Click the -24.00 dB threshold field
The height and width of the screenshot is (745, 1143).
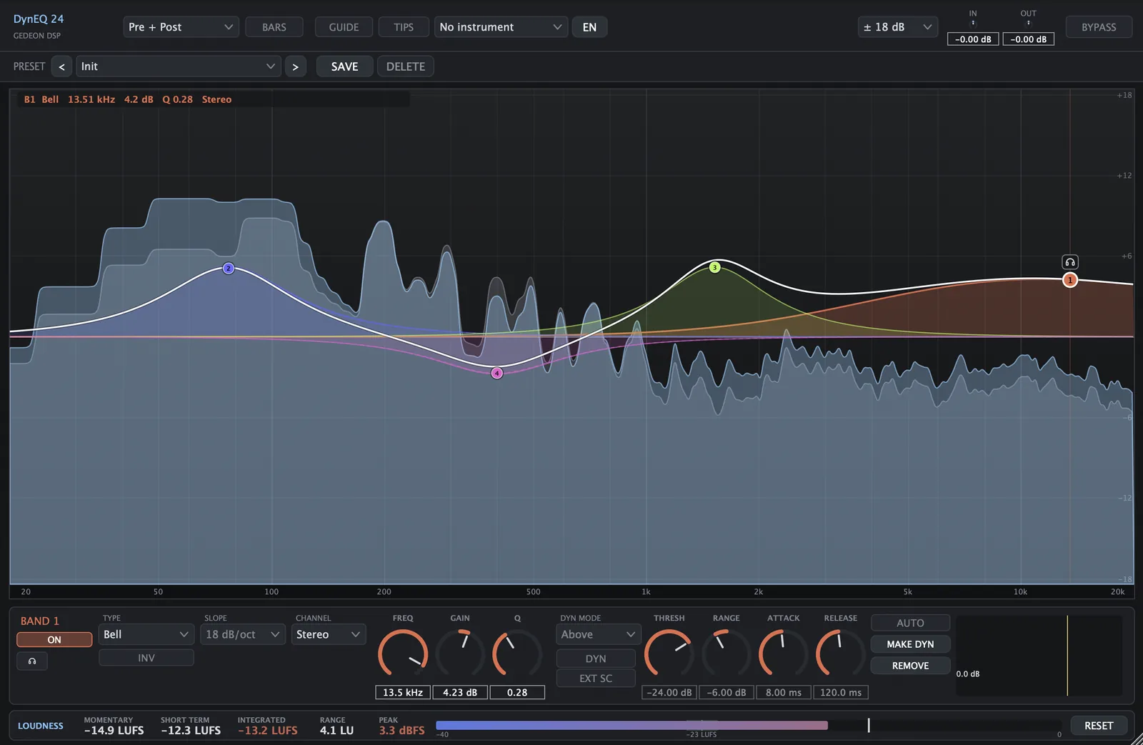tap(669, 692)
